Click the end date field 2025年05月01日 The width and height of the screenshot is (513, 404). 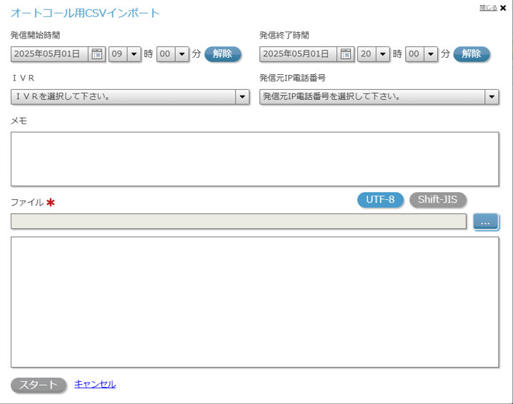point(298,54)
